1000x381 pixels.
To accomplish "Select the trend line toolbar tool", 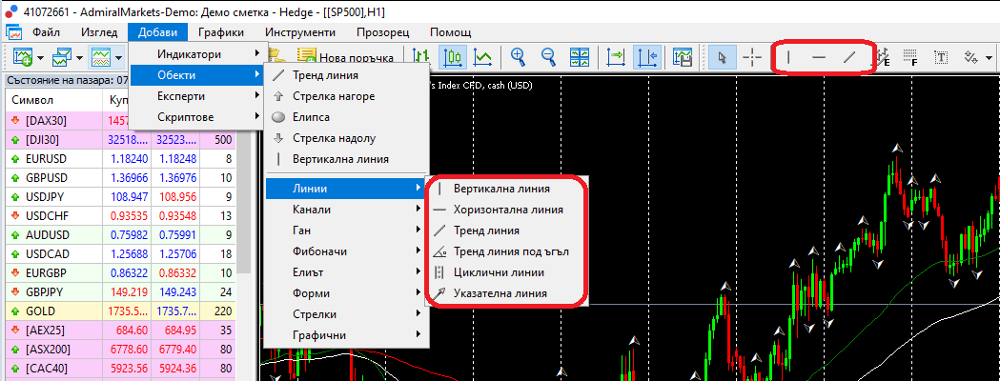I will [x=848, y=57].
